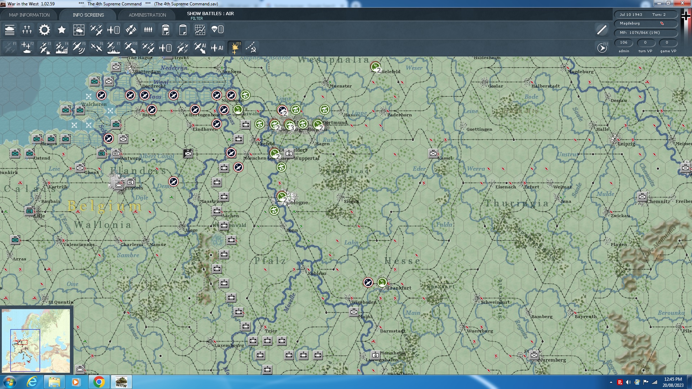Click the victory star icon

point(62,30)
